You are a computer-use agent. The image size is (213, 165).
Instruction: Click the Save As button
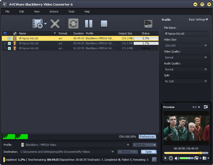[x=143, y=145]
